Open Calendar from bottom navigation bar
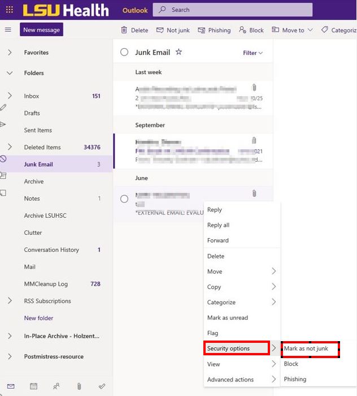Image resolution: width=357 pixels, height=396 pixels. (x=33, y=386)
